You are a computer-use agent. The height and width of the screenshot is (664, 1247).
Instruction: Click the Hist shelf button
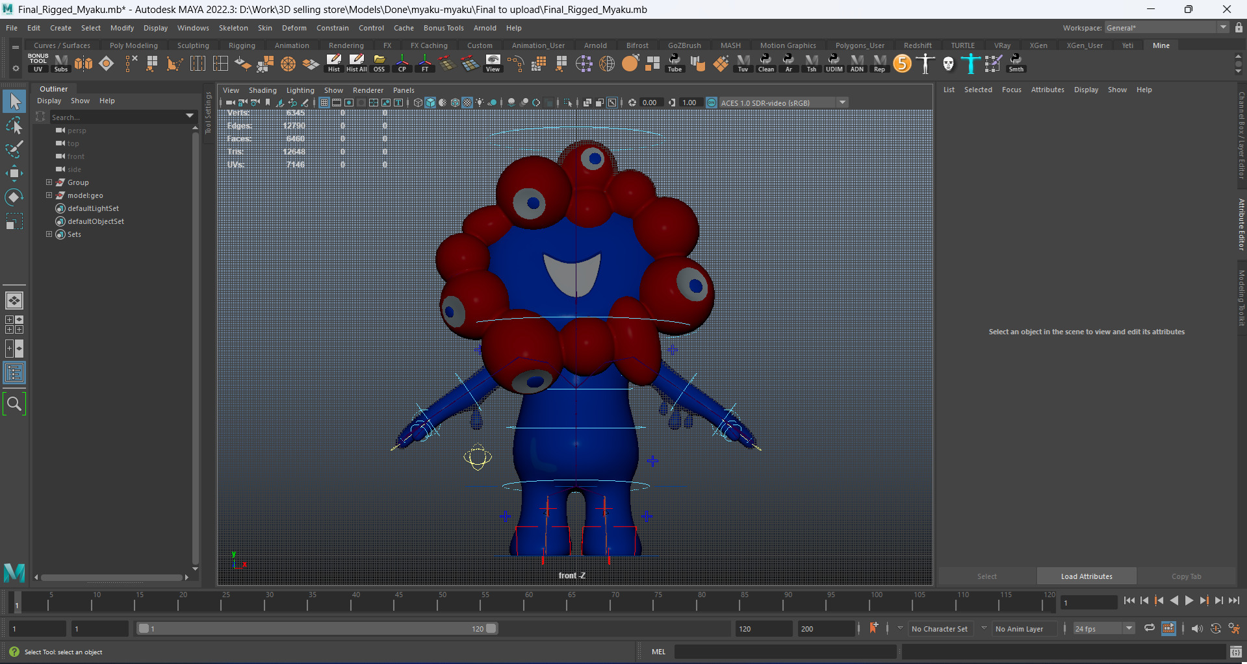tap(333, 63)
